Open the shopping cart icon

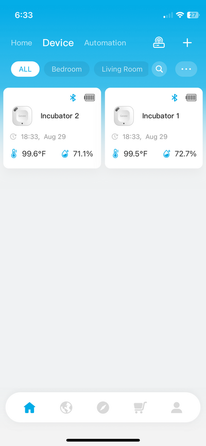tap(140, 407)
